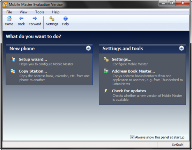The height and width of the screenshot is (150, 192).
Task: Open the Address Book Master... link
Action: pyautogui.click(x=133, y=71)
